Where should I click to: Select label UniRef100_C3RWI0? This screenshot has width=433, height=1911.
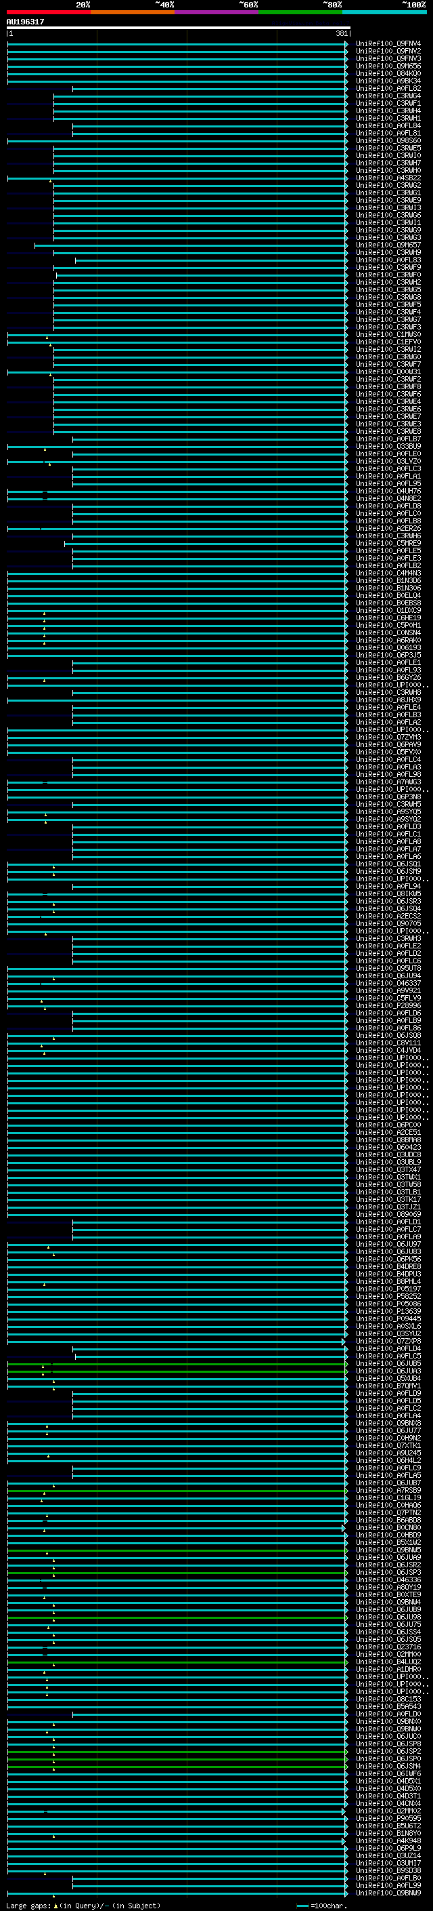[x=388, y=156]
